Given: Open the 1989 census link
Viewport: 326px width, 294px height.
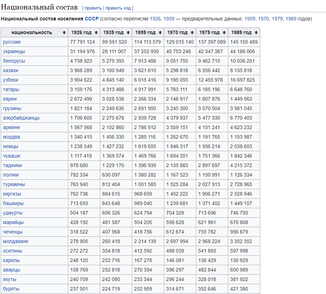Looking at the screenshot, I should [x=291, y=19].
